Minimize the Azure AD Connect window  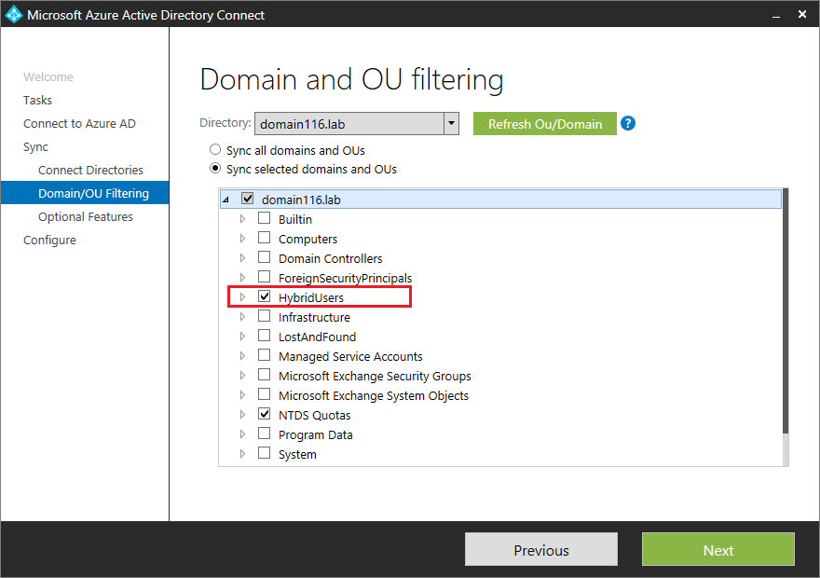[x=776, y=15]
